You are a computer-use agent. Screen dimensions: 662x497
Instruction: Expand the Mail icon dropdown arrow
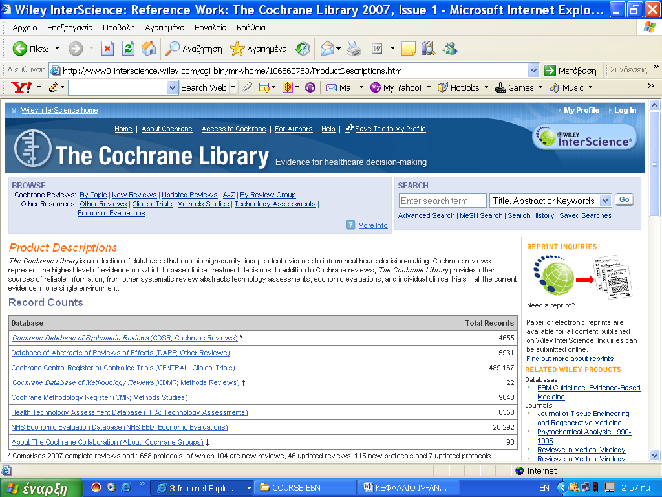[x=338, y=49]
